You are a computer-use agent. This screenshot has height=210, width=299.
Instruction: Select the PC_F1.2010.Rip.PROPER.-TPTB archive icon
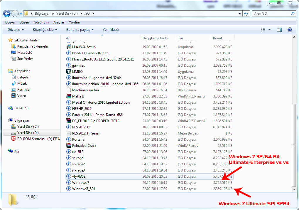click(x=69, y=121)
